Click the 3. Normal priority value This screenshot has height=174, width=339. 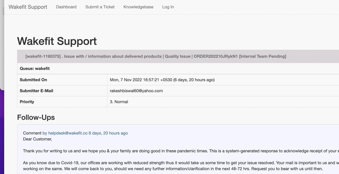point(119,102)
